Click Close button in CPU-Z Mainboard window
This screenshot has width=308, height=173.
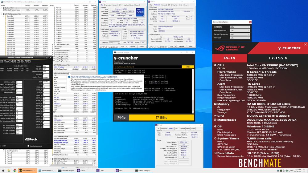(x=191, y=46)
